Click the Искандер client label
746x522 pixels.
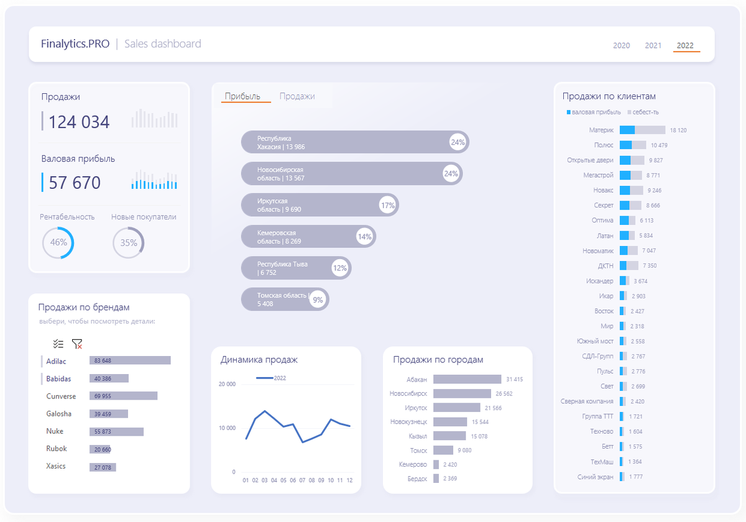click(599, 281)
